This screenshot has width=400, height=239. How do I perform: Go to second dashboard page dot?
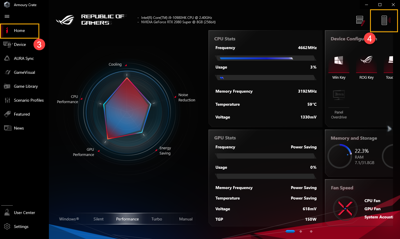[301, 231]
